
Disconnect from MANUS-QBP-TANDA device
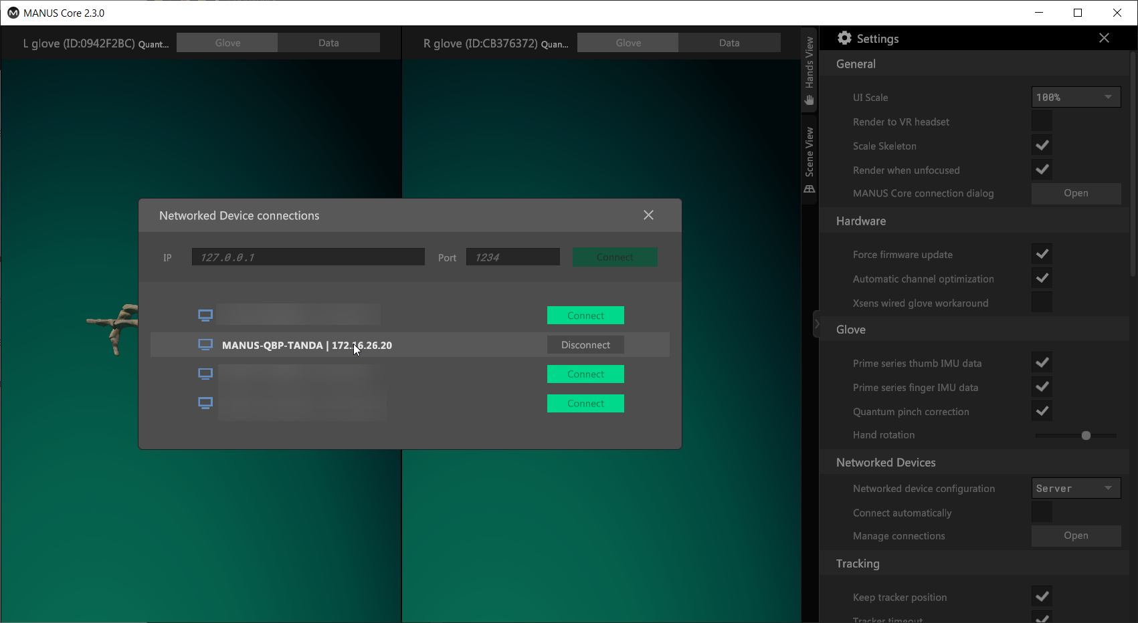(x=585, y=345)
